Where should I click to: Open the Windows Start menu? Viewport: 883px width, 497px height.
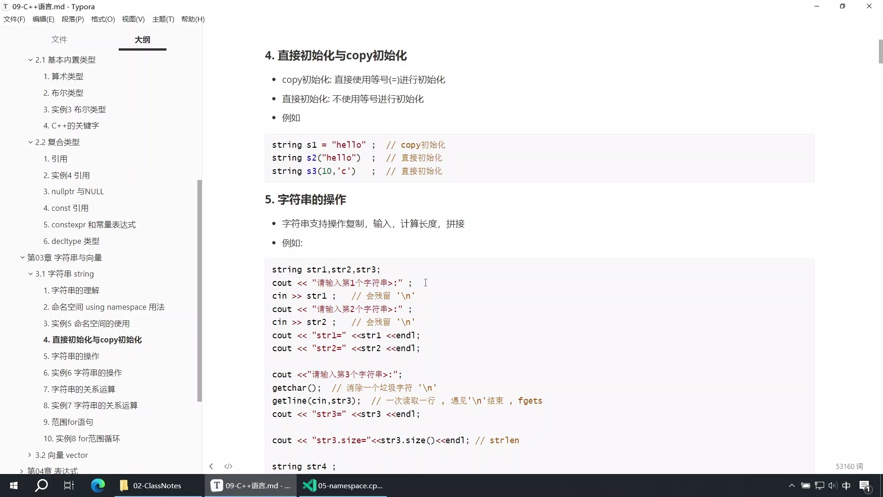point(13,485)
